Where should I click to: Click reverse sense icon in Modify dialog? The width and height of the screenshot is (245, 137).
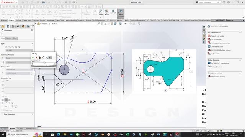[x=43, y=57]
